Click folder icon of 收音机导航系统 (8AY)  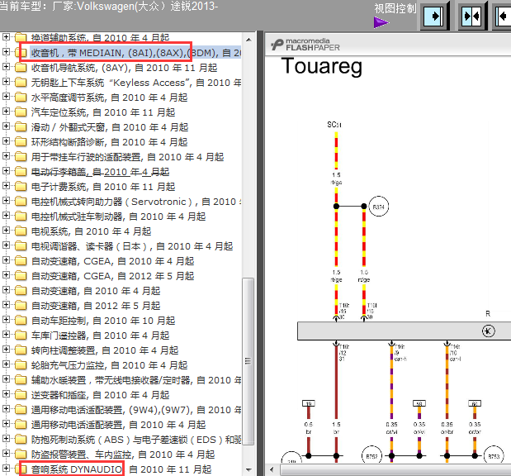21,68
